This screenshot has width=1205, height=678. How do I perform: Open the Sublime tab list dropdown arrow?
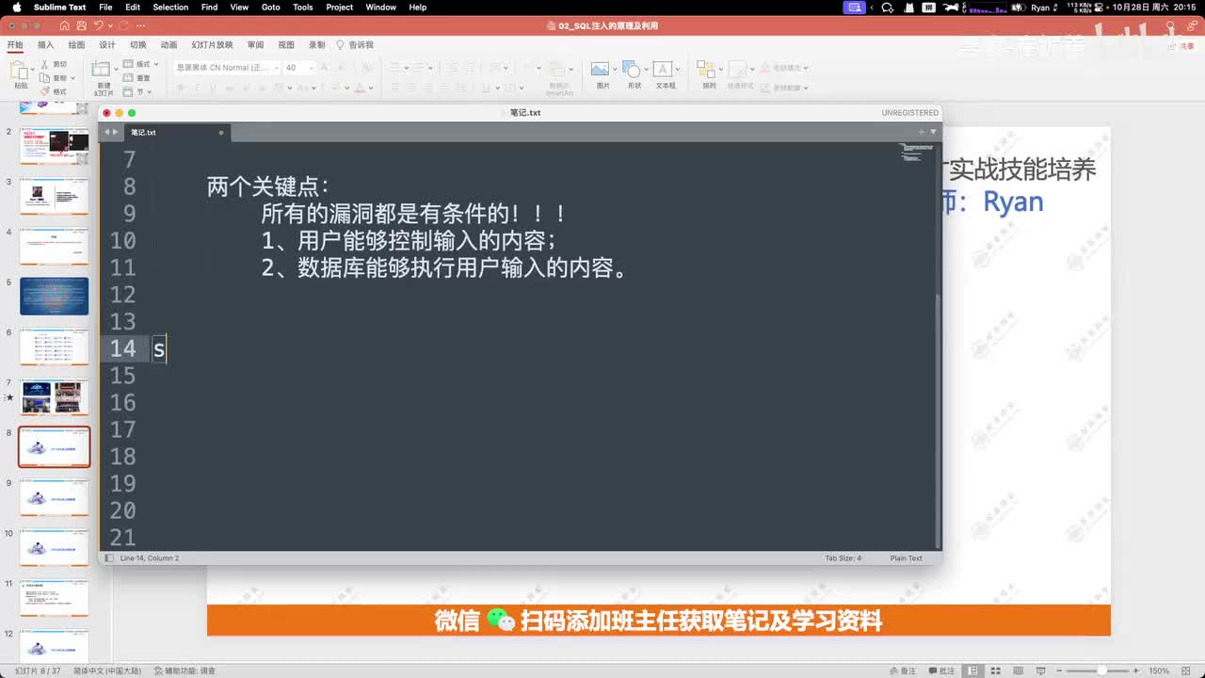click(934, 132)
